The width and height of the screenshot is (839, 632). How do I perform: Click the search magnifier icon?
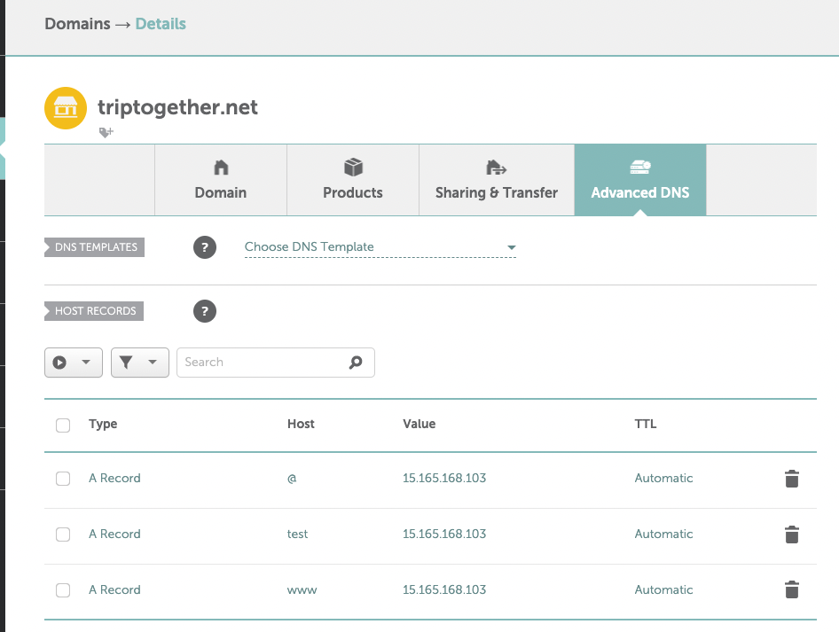pos(356,363)
